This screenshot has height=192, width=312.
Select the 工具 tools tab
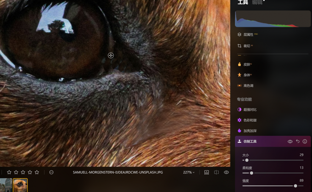tap(243, 2)
